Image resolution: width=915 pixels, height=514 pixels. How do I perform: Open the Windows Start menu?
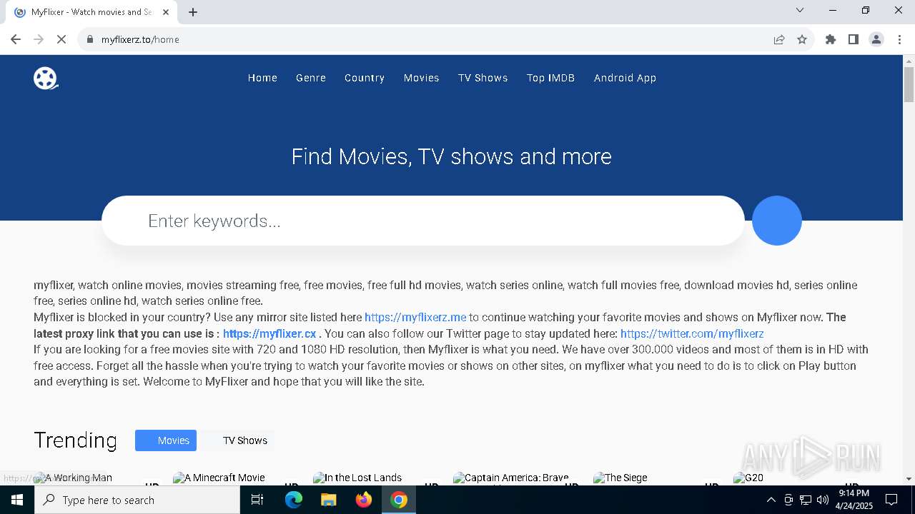(x=17, y=500)
